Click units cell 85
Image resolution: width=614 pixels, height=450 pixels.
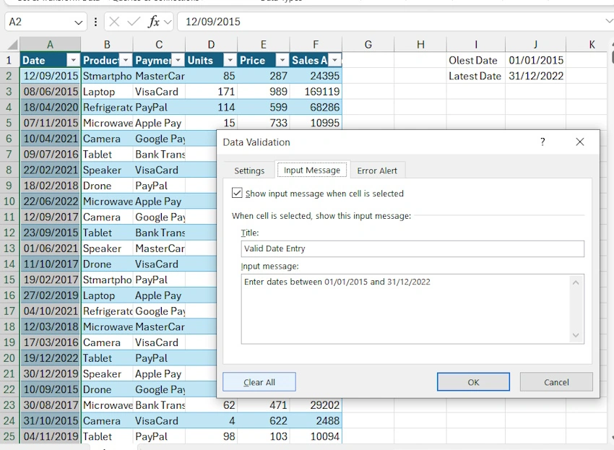pos(211,76)
